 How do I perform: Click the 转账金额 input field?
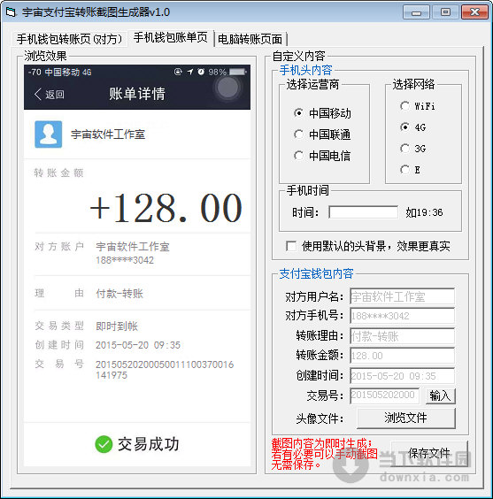403,356
